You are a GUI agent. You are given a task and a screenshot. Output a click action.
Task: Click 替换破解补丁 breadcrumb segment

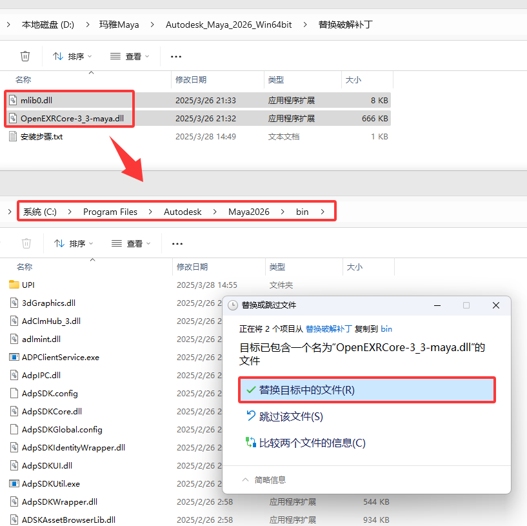(x=345, y=25)
